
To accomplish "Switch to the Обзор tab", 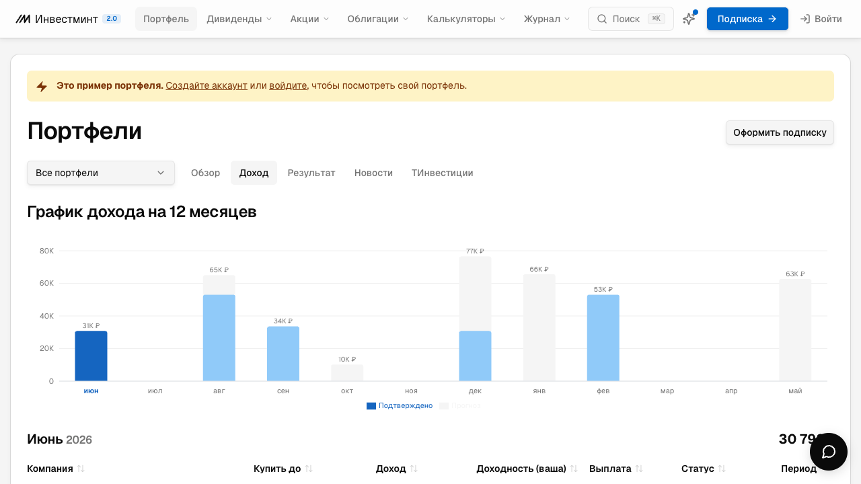I will [x=206, y=173].
